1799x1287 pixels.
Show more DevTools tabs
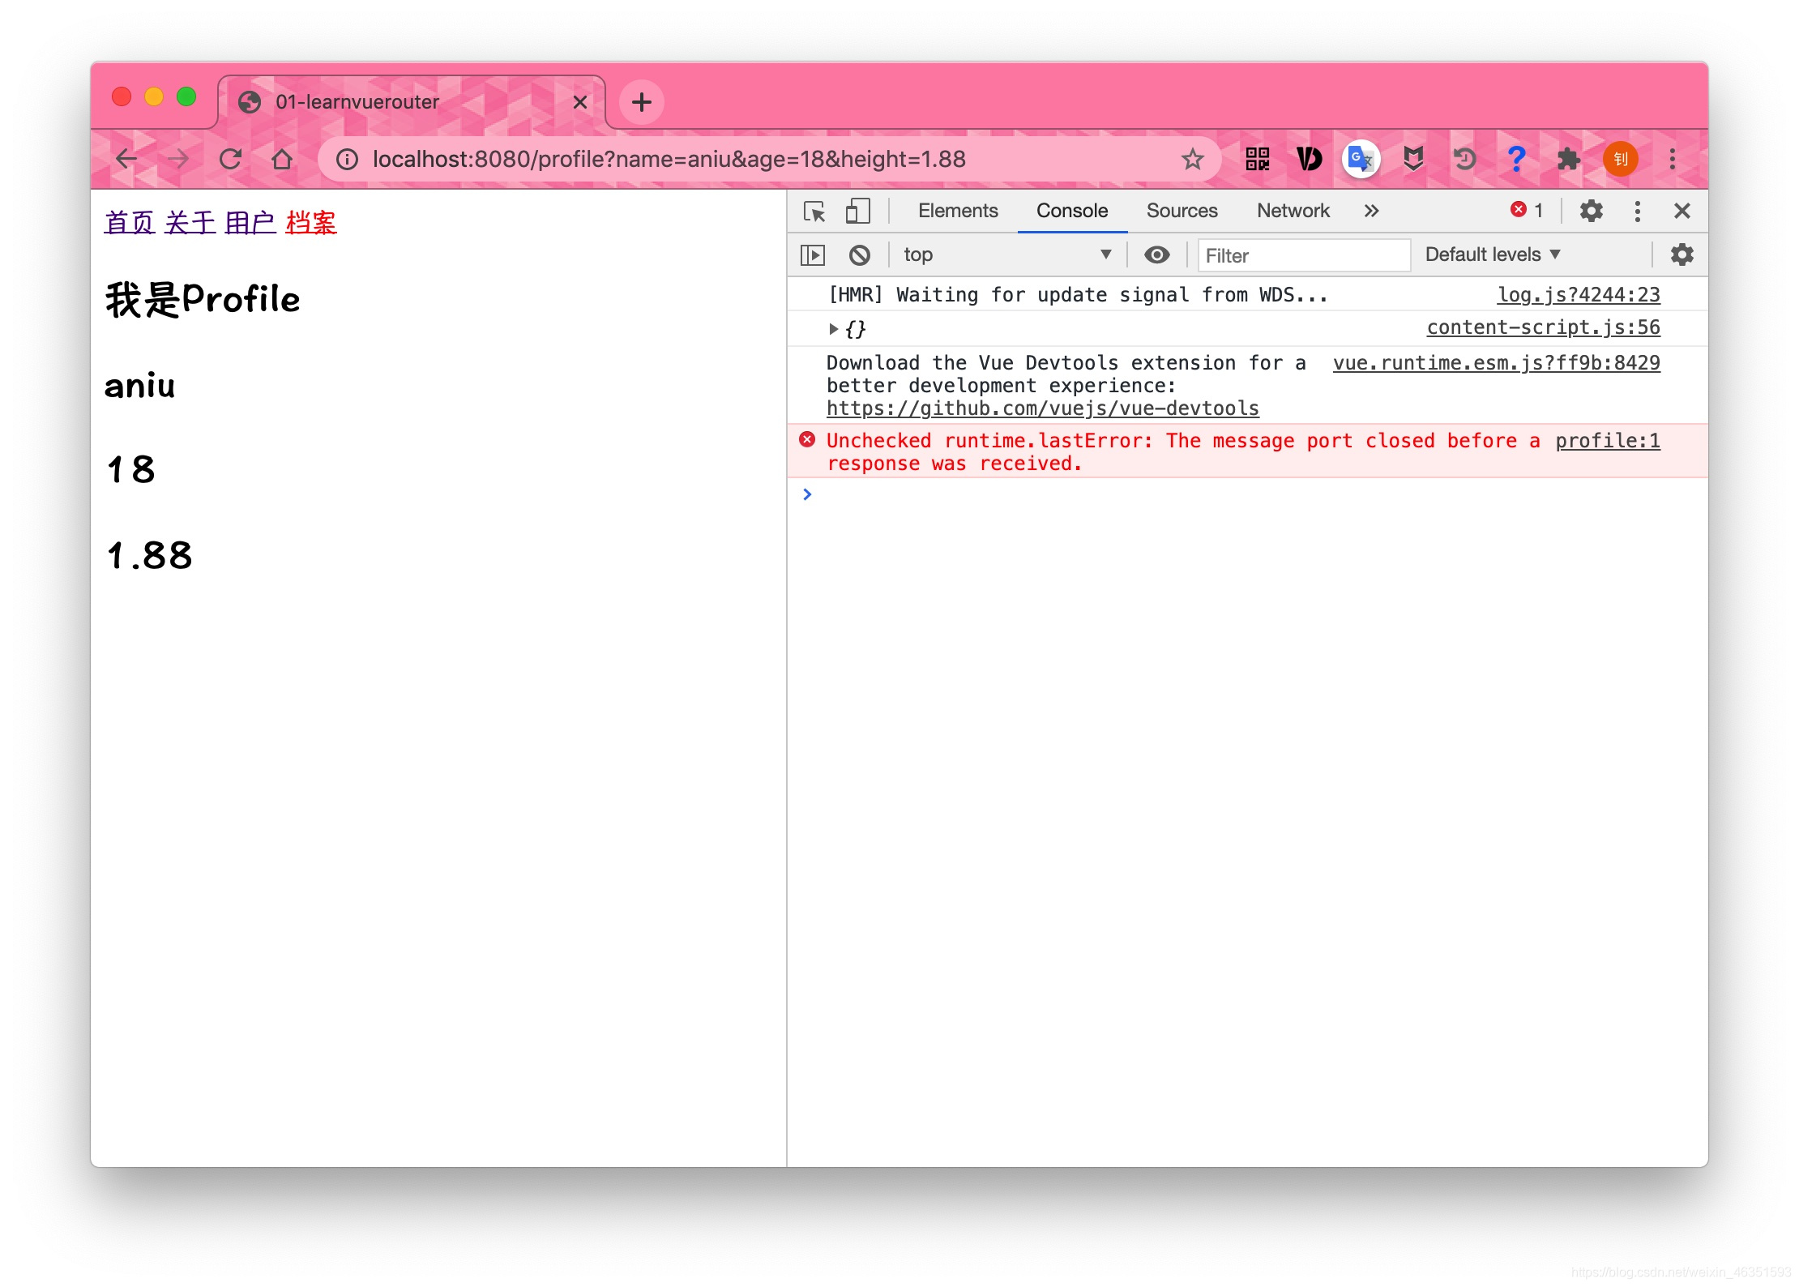coord(1370,212)
